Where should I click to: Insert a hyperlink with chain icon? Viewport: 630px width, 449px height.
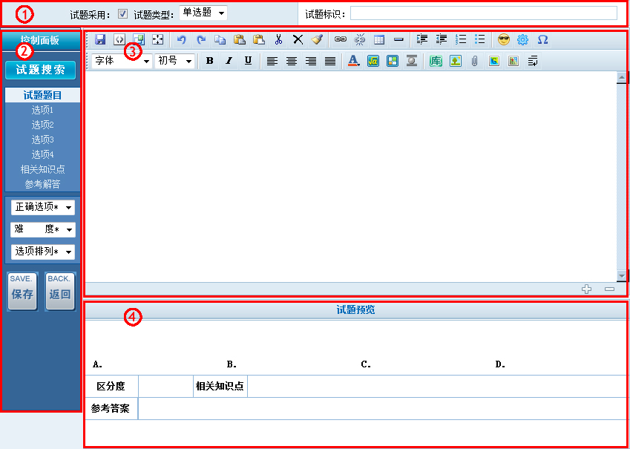pyautogui.click(x=341, y=39)
